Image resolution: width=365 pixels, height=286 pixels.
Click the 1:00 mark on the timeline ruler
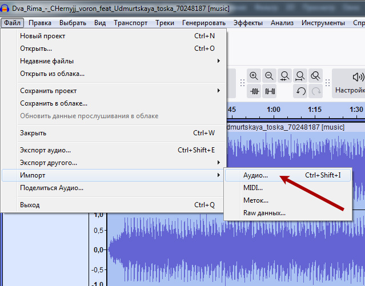274,110
